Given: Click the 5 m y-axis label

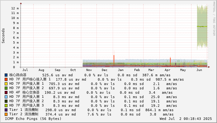Looking at the screenshot, I should (16, 43).
